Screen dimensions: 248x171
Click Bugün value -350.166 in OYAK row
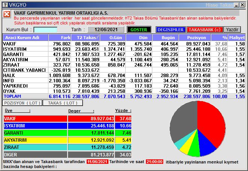[168, 91]
